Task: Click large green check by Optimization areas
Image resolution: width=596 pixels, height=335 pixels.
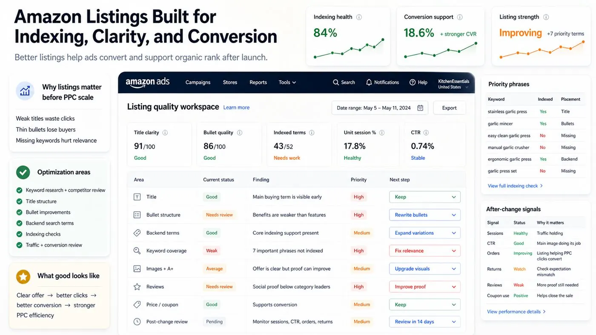Action: click(23, 172)
